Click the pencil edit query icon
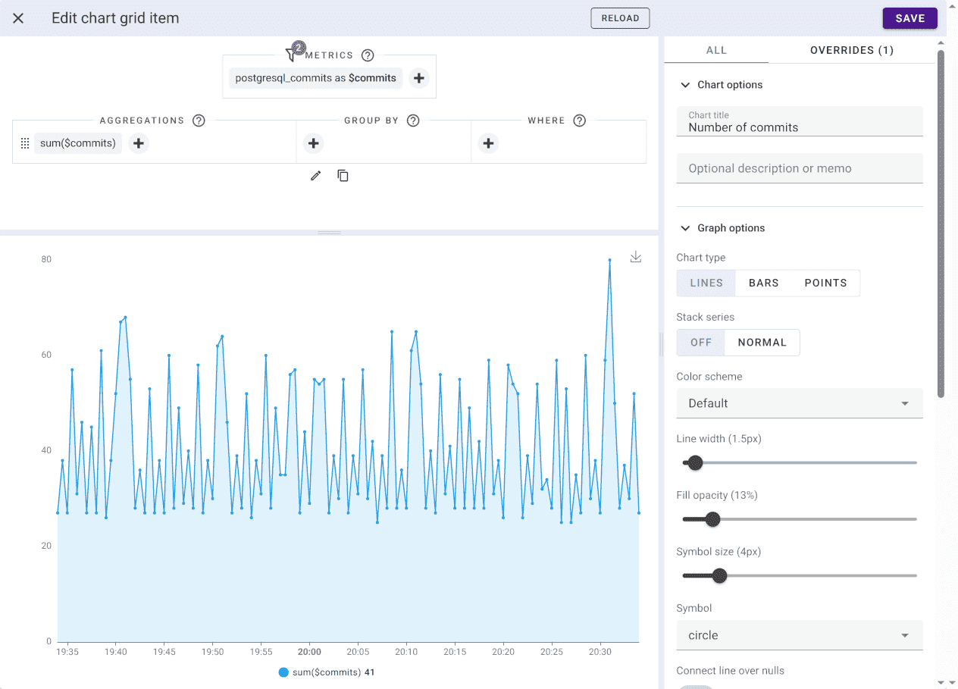The image size is (958, 689). pos(316,176)
